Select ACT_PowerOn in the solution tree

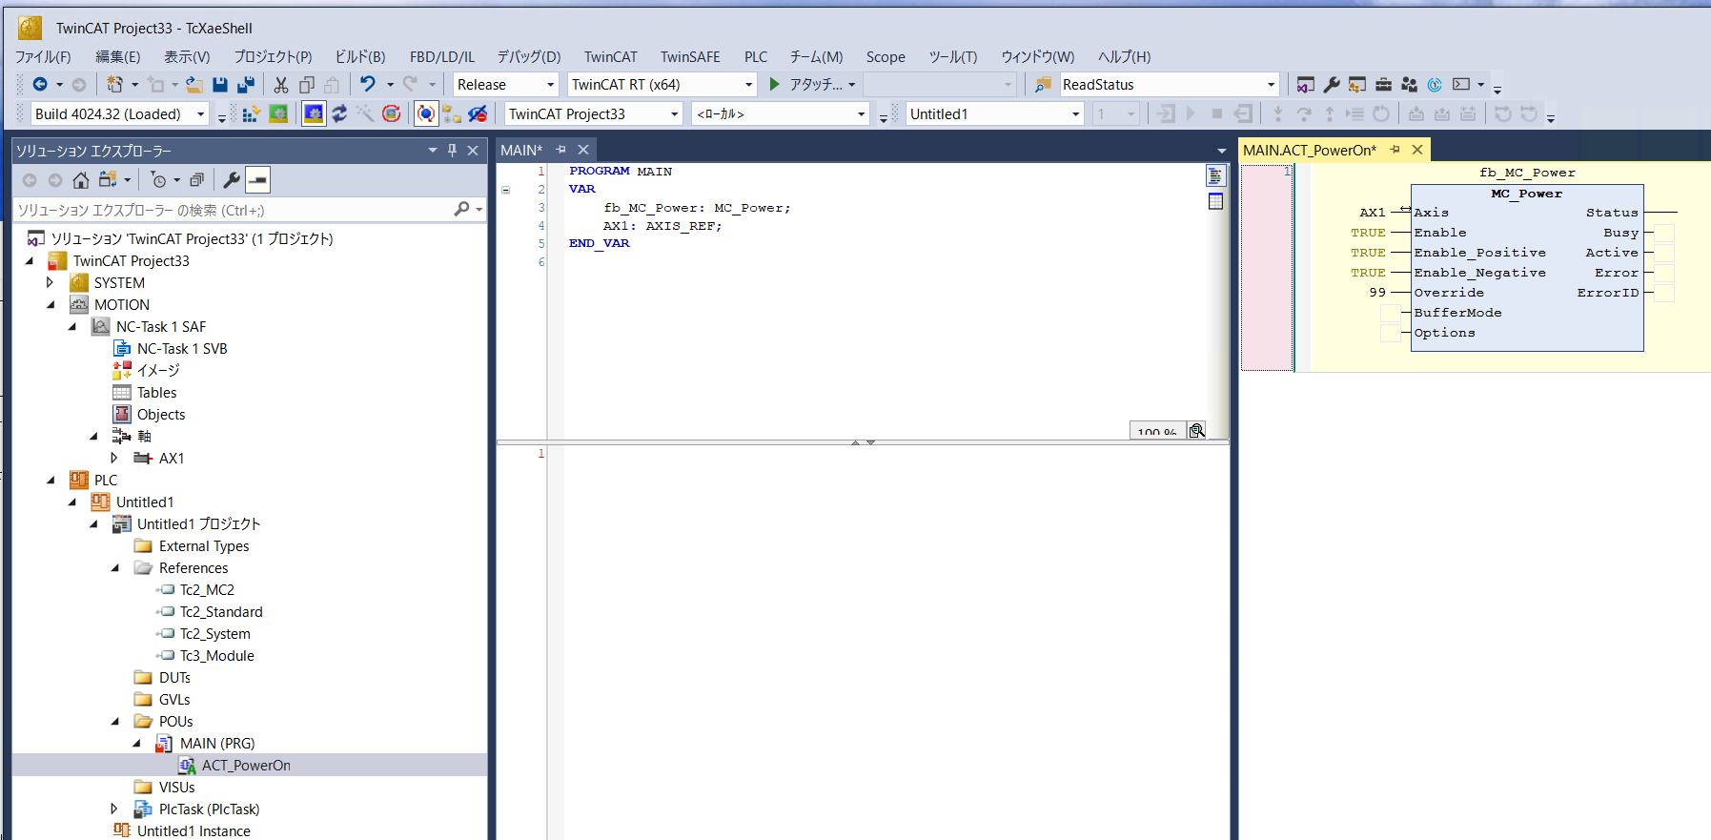click(x=246, y=766)
